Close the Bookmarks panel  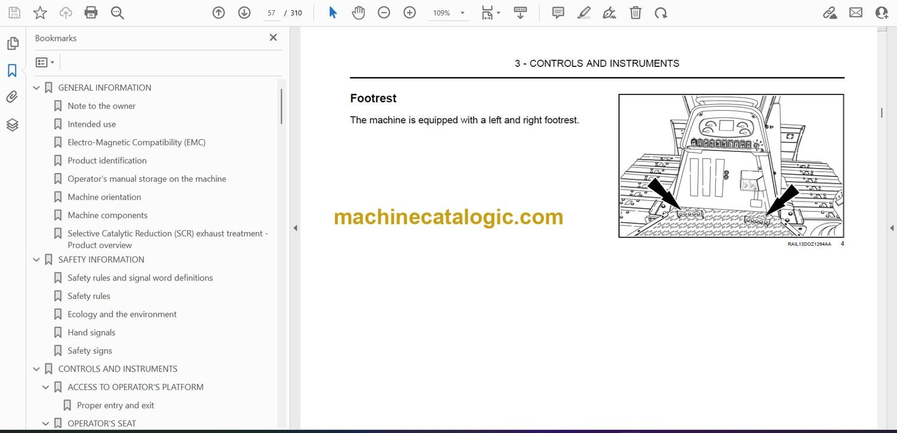click(x=273, y=38)
